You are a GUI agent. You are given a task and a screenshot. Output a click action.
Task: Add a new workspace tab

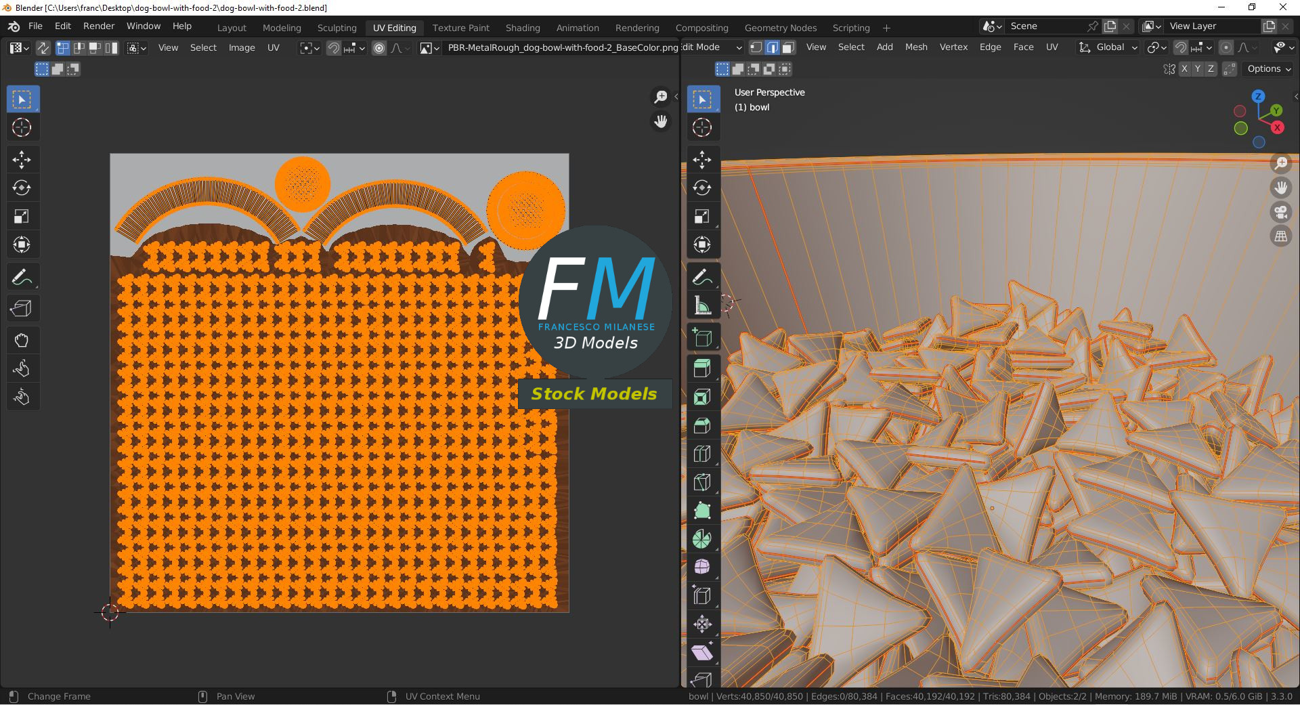tap(886, 28)
